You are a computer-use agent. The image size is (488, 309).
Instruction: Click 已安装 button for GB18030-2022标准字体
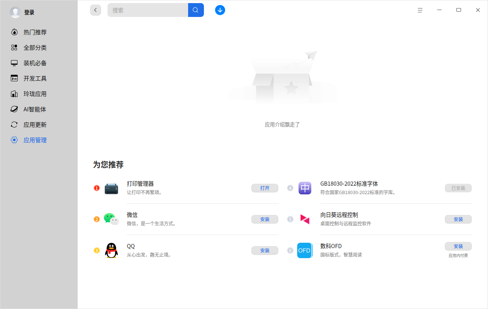click(x=458, y=188)
